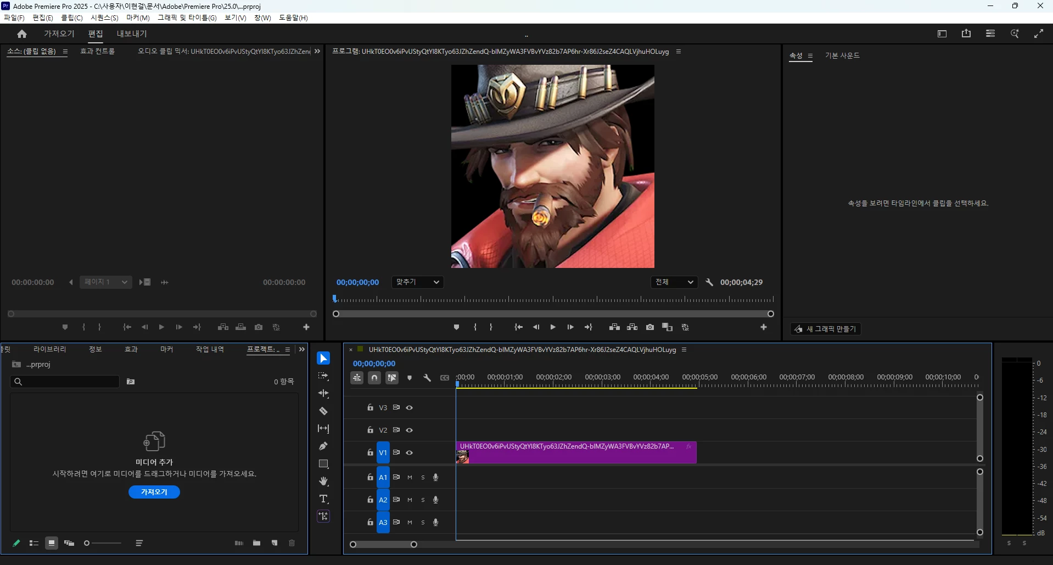
Task: Click the Home icon
Action: click(22, 34)
